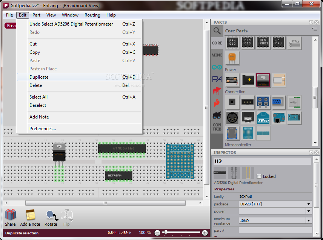Pick the battery pack power part
The width and height of the screenshot is (323, 240).
click(x=232, y=80)
